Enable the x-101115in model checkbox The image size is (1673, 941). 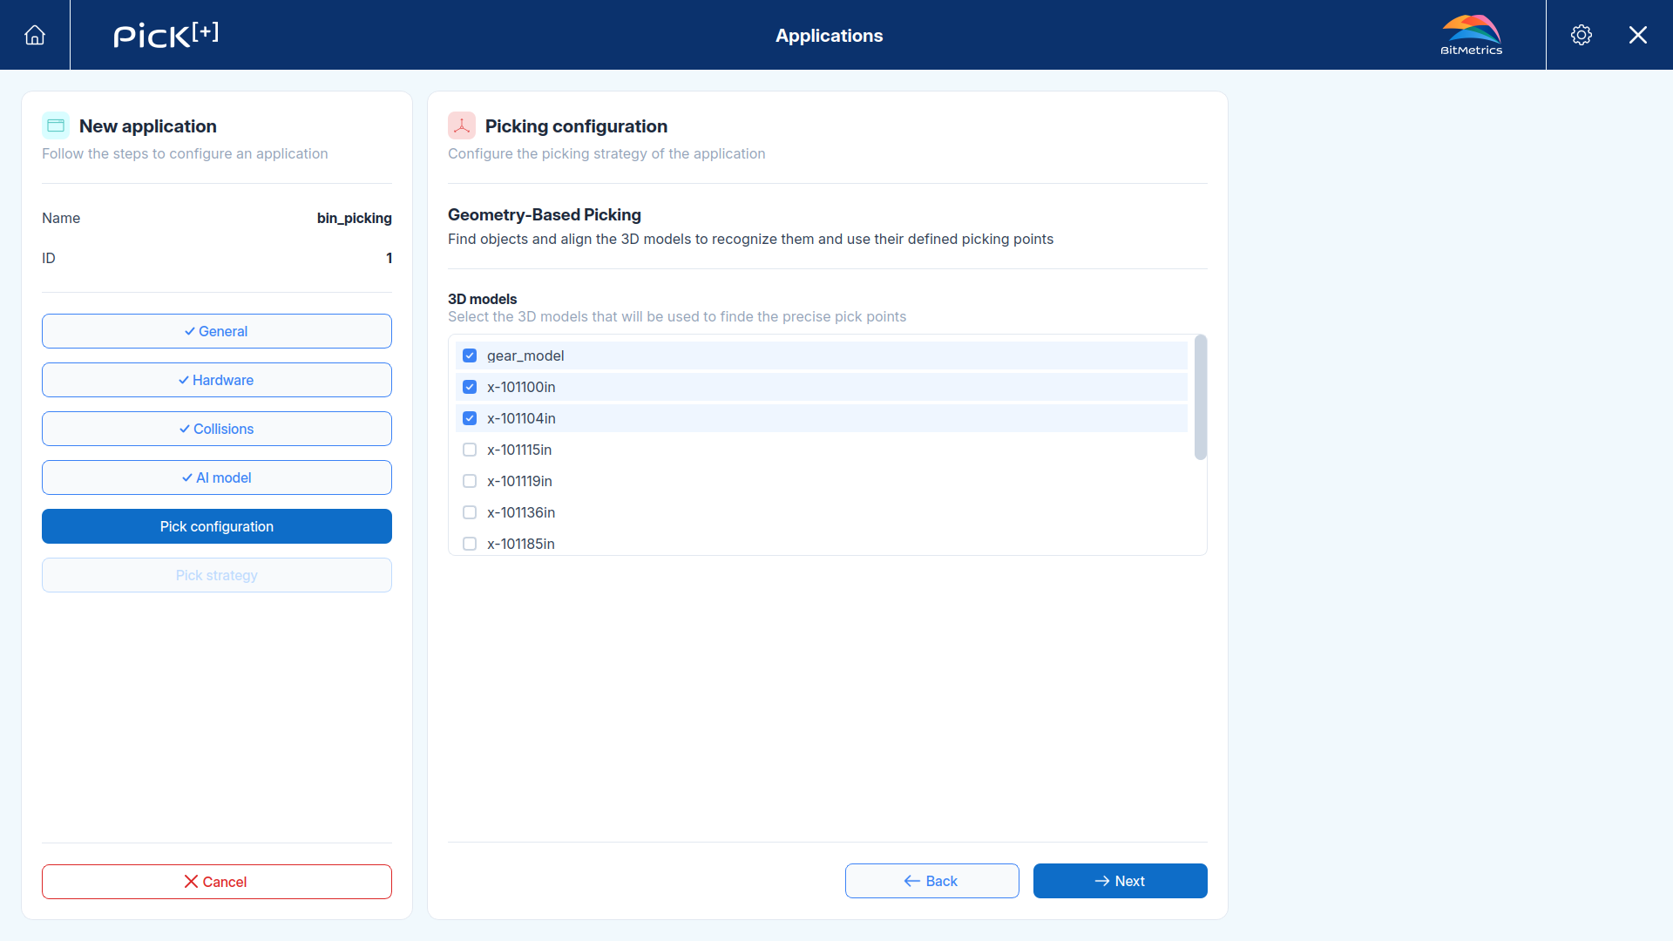[x=470, y=450]
